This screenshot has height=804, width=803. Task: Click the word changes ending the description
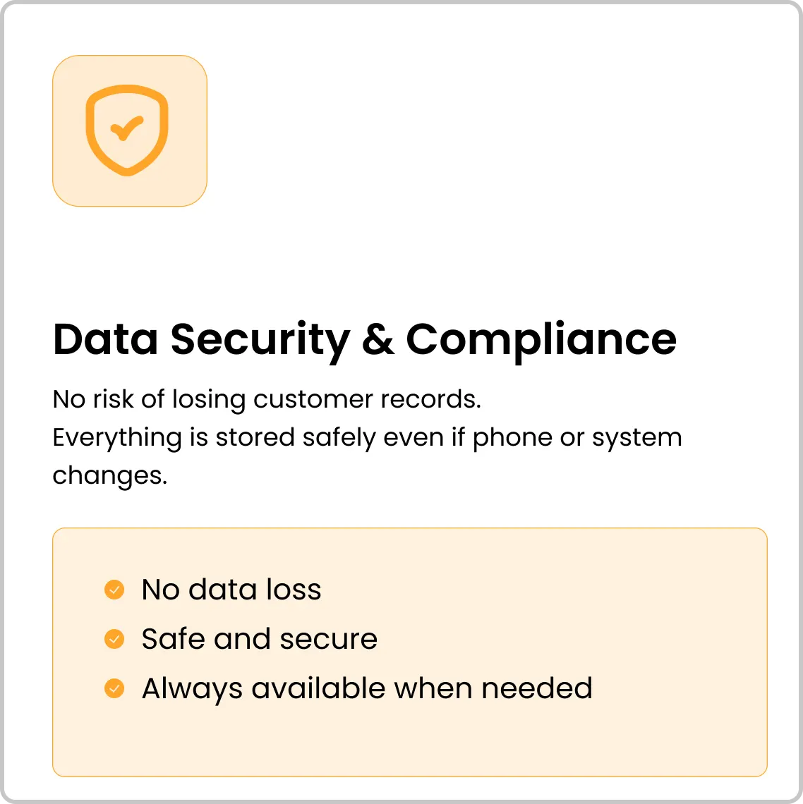click(x=110, y=476)
